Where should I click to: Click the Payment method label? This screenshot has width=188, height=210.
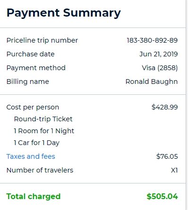(x=36, y=68)
